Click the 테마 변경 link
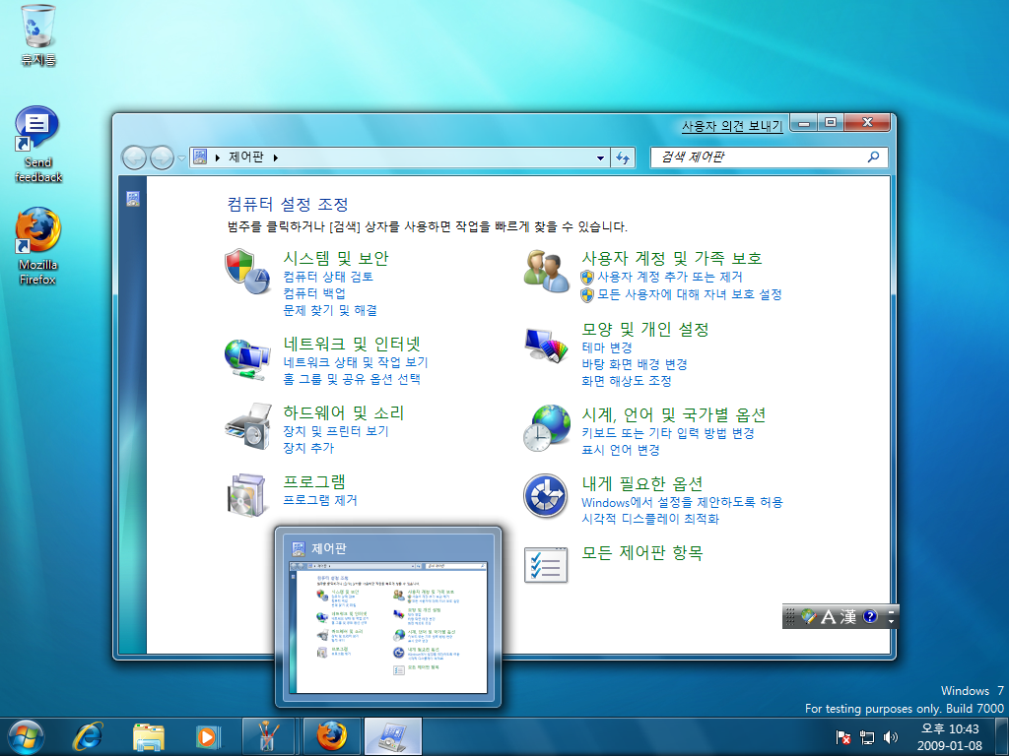This screenshot has width=1009, height=756. click(x=607, y=347)
